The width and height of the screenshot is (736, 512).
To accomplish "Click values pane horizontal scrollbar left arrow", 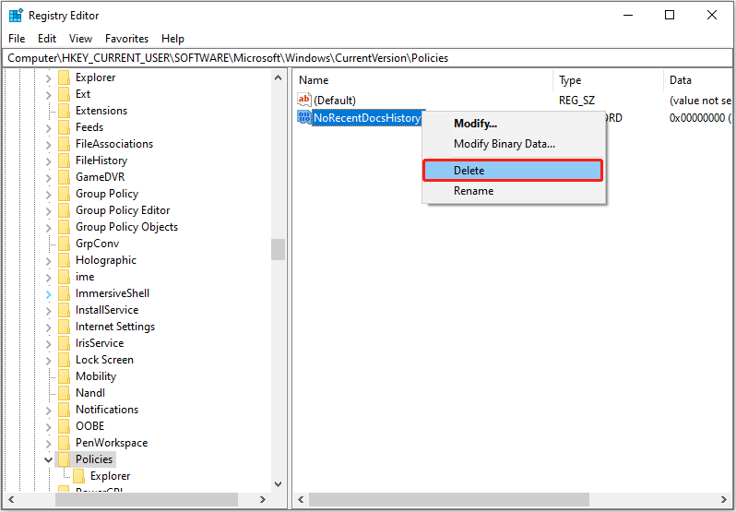I will tap(301, 500).
